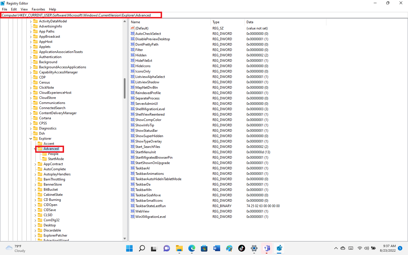Open the View menu

click(24, 9)
